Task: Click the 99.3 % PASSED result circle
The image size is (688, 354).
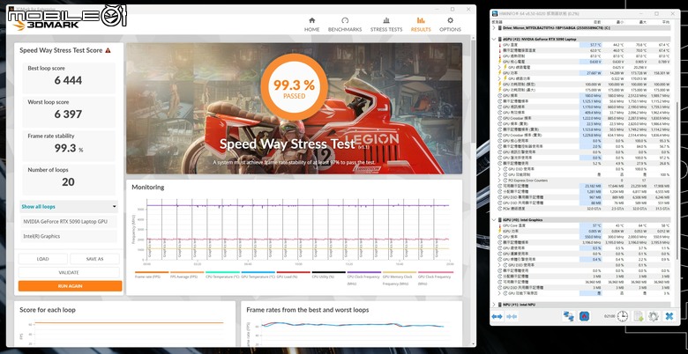Action: 294,86
